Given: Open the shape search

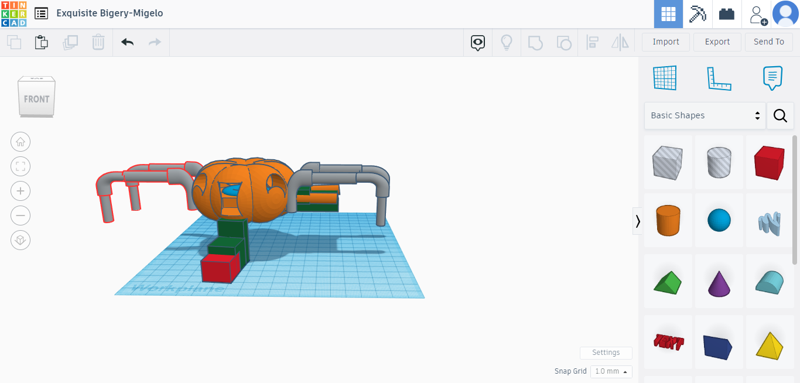Looking at the screenshot, I should pos(780,115).
